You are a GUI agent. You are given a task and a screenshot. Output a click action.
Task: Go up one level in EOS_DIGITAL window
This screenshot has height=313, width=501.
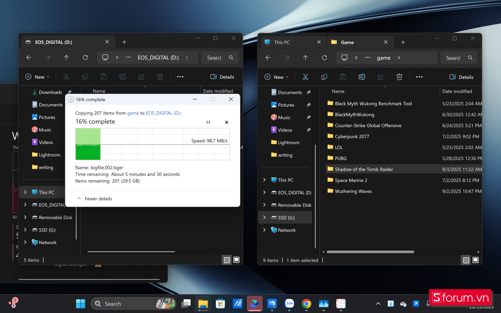click(66, 58)
